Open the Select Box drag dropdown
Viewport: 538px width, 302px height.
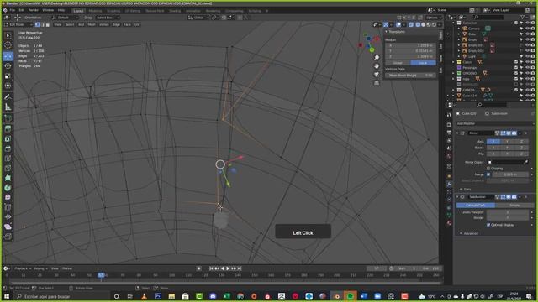pos(108,18)
